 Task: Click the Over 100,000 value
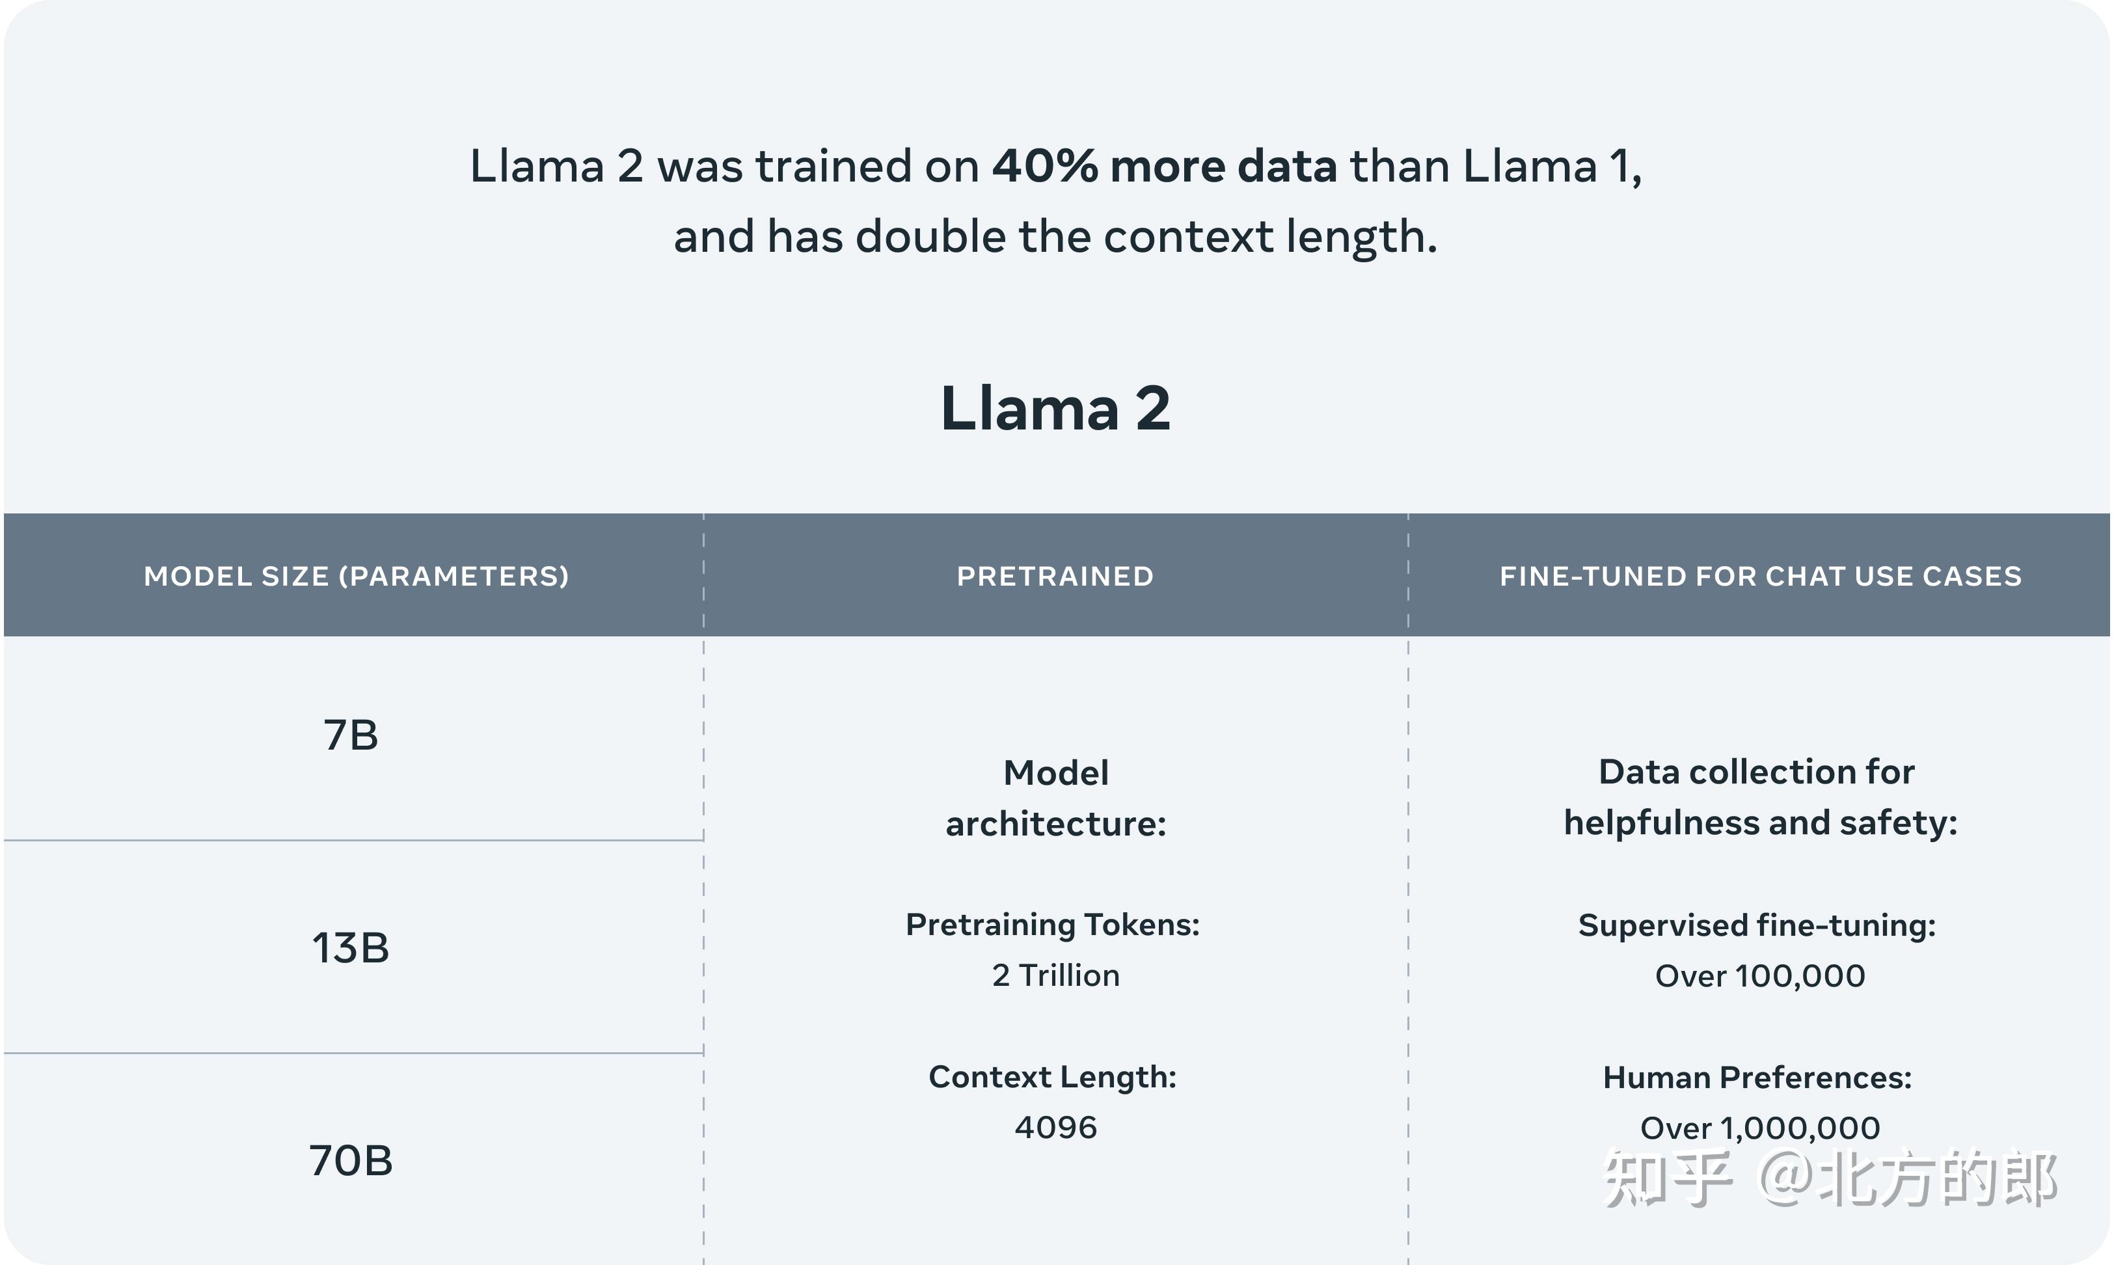pos(1761,976)
